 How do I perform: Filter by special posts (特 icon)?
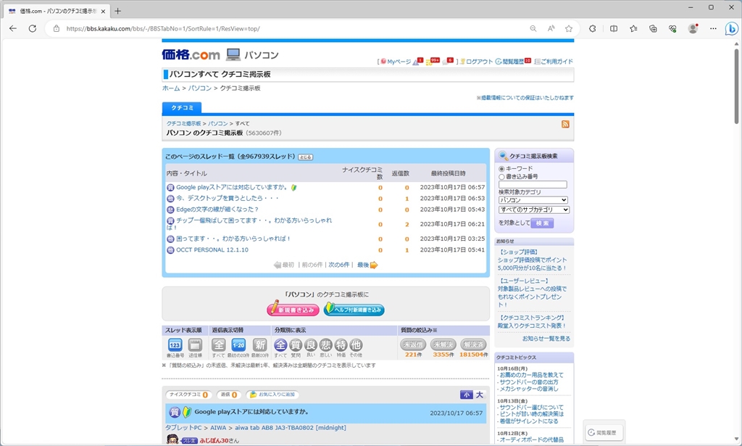341,345
